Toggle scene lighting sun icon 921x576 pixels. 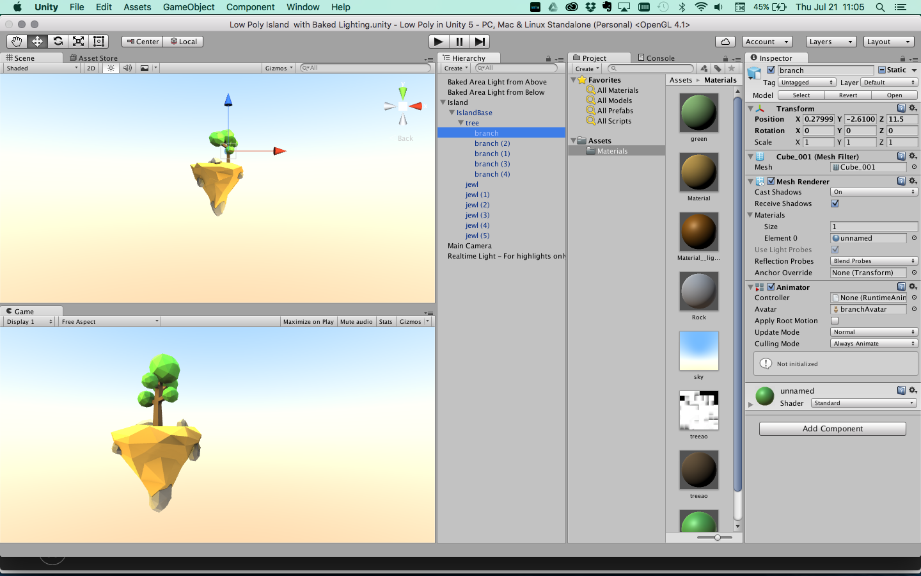tap(111, 68)
